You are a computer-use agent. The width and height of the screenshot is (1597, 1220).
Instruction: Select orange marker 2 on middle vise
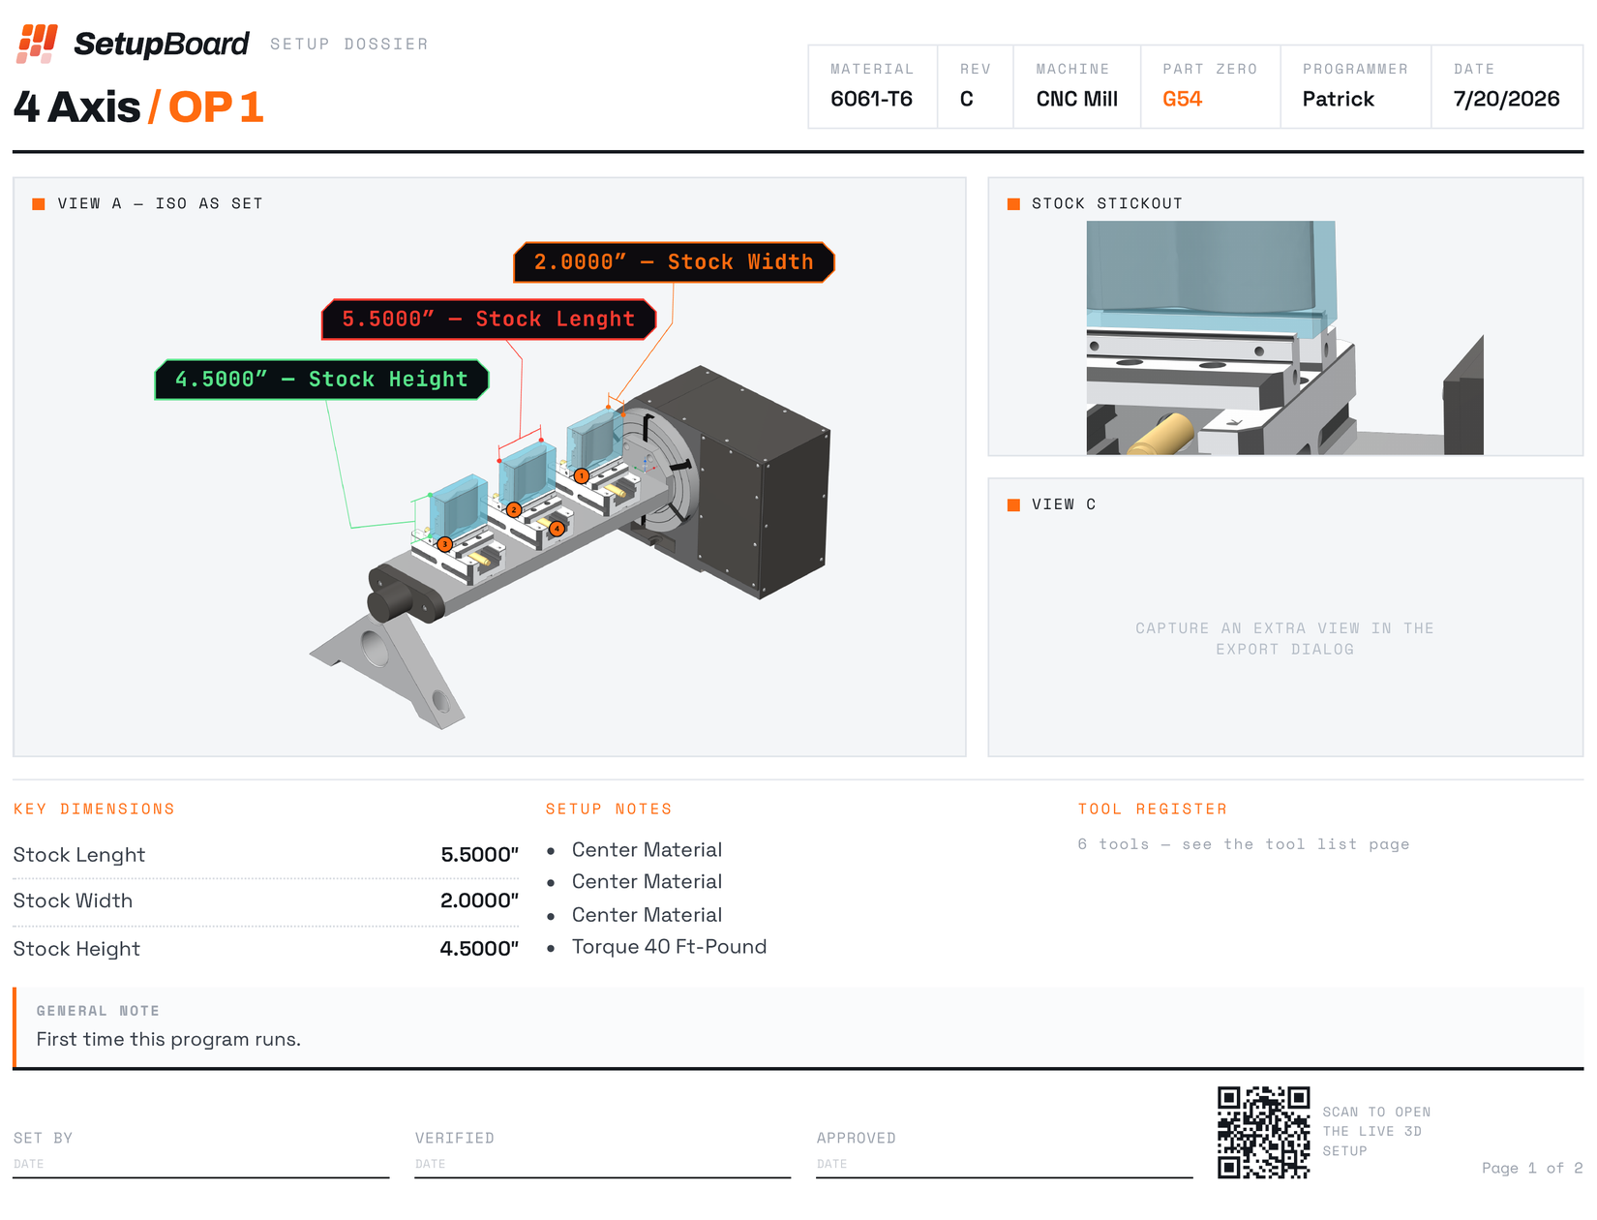[514, 509]
